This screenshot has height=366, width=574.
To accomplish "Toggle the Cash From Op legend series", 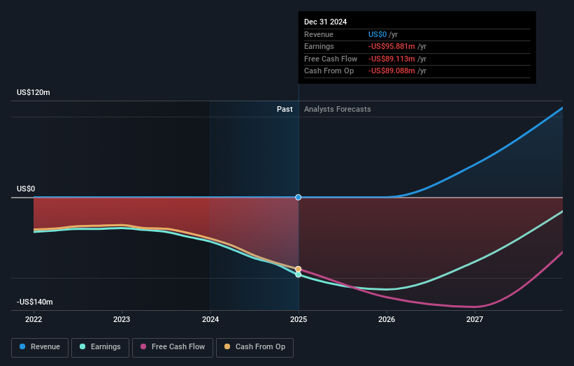I will [x=254, y=347].
